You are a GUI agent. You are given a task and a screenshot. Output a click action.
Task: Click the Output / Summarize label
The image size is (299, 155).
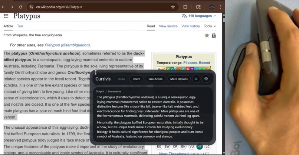(108, 92)
